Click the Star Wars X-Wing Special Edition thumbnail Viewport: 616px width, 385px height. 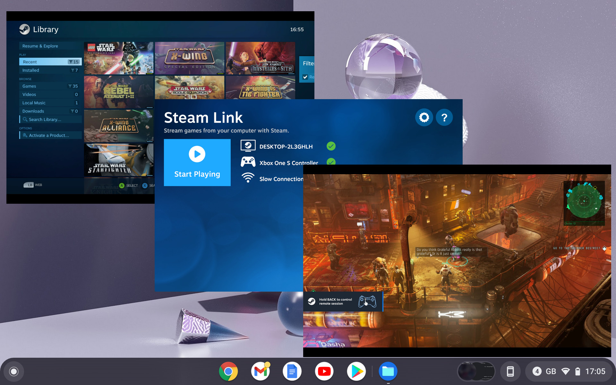(x=189, y=57)
